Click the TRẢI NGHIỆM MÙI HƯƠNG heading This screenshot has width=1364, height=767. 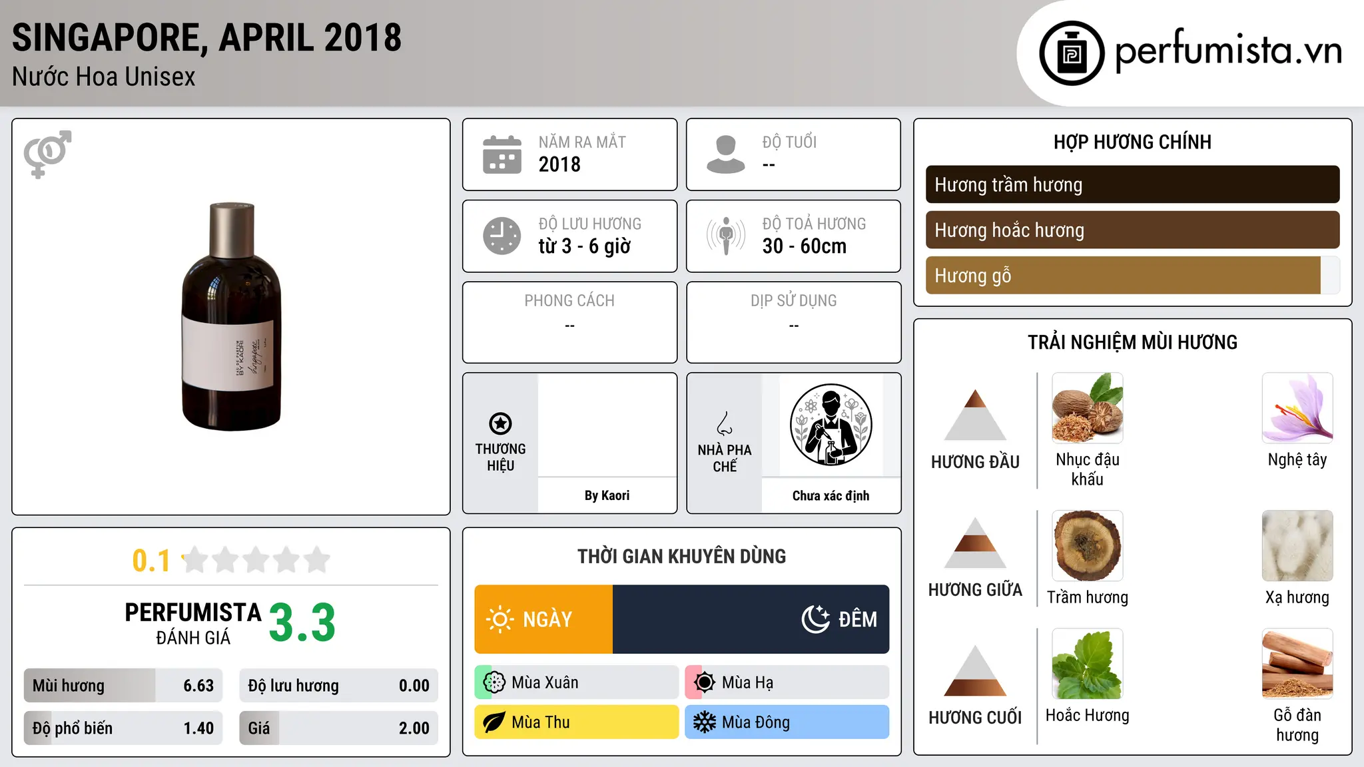coord(1132,342)
